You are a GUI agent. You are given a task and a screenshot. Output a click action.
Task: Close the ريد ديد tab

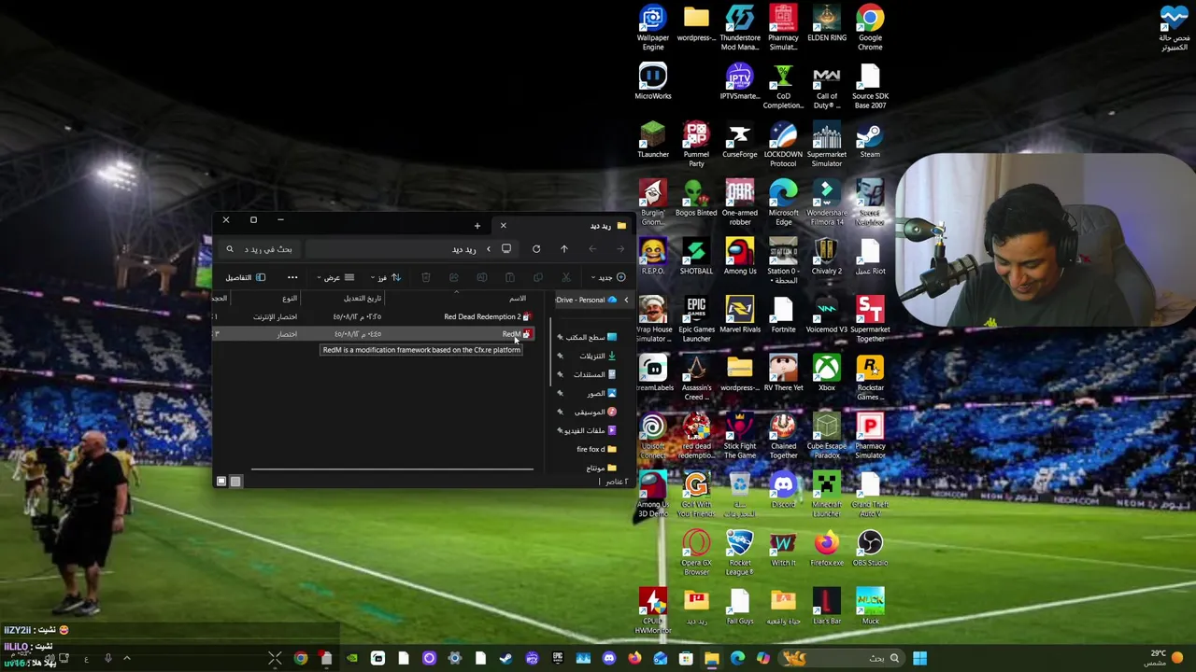click(x=503, y=226)
